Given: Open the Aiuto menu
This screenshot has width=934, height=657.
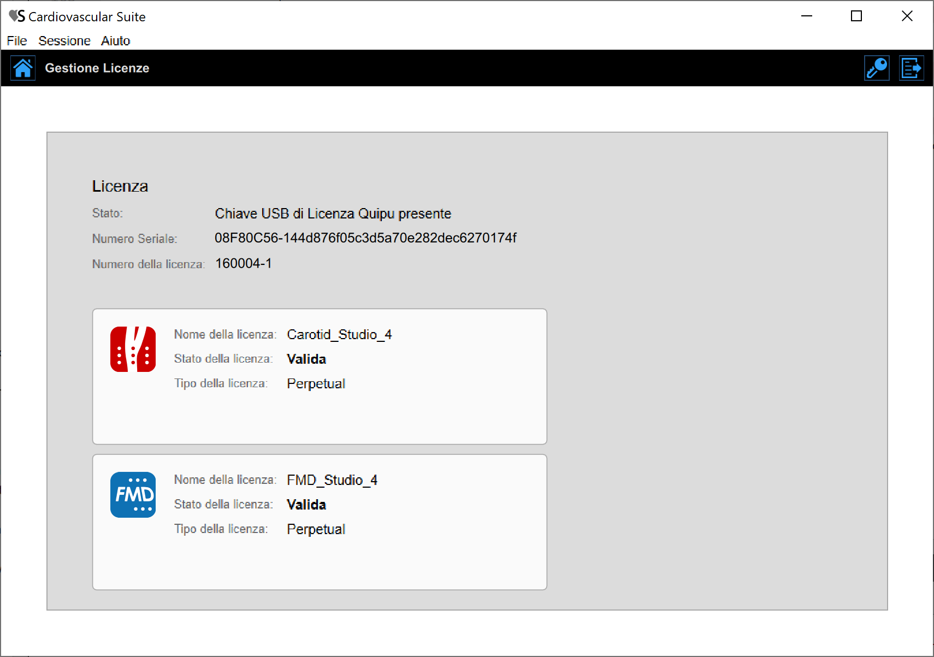Looking at the screenshot, I should (x=115, y=41).
